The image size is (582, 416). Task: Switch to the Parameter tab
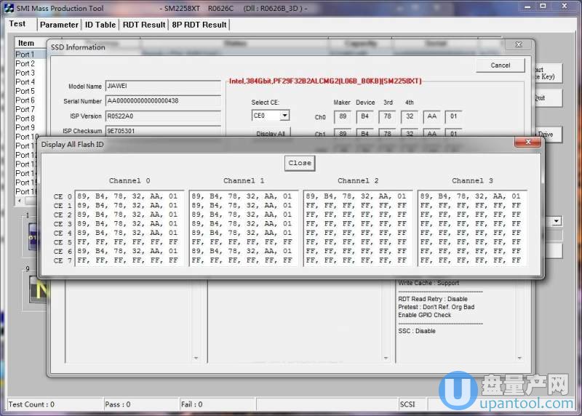point(59,25)
